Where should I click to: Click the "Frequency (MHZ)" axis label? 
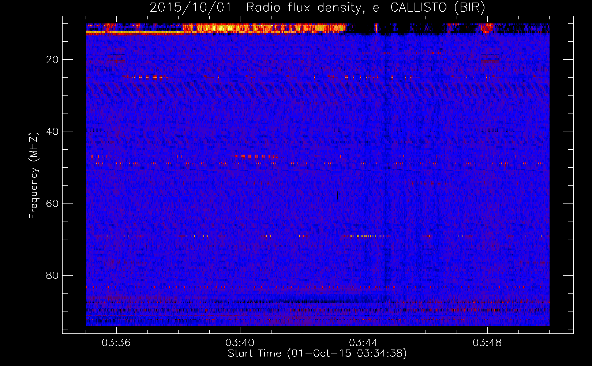(34, 176)
